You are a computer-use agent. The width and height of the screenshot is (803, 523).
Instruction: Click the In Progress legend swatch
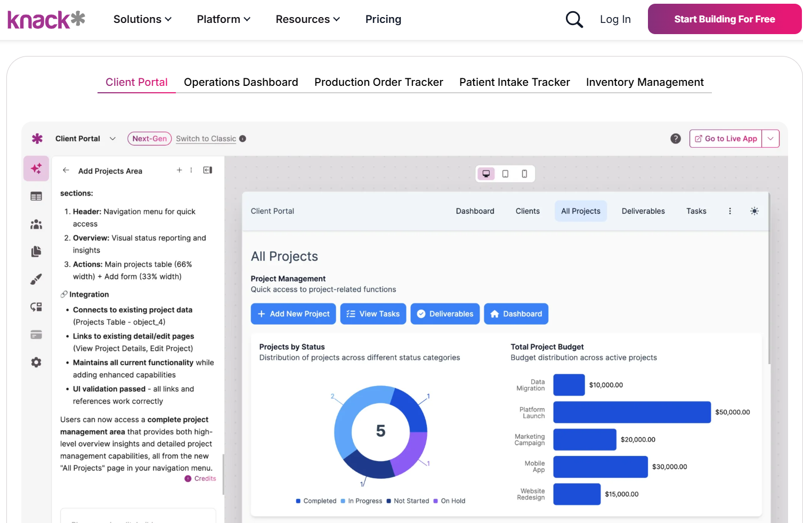(343, 501)
